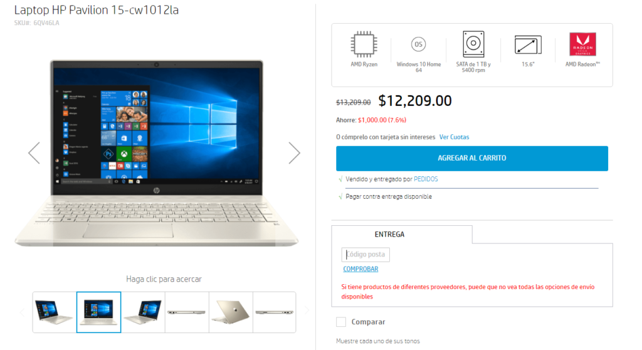The height and width of the screenshot is (350, 642).
Task: Click the COMPROBAR link
Action: [360, 269]
